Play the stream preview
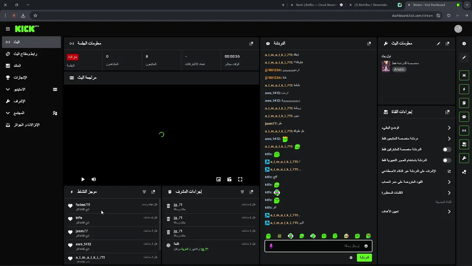Image resolution: width=472 pixels, height=266 pixels. [x=83, y=179]
